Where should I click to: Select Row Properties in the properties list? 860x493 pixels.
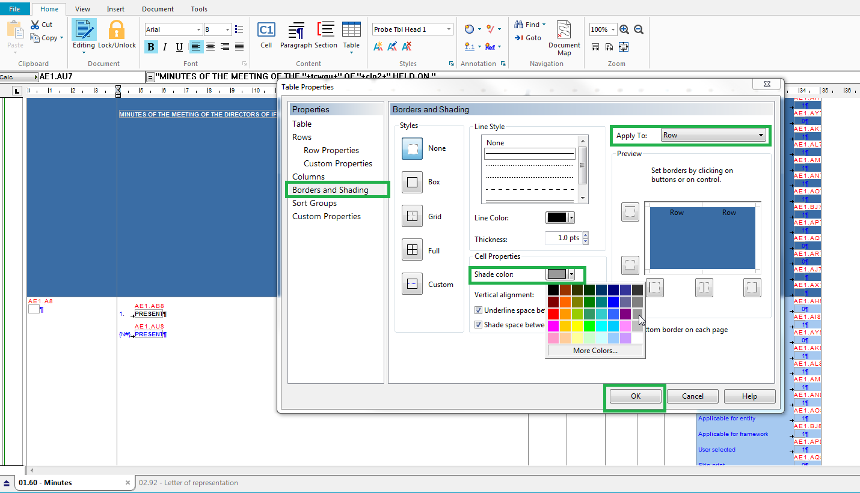click(x=331, y=150)
